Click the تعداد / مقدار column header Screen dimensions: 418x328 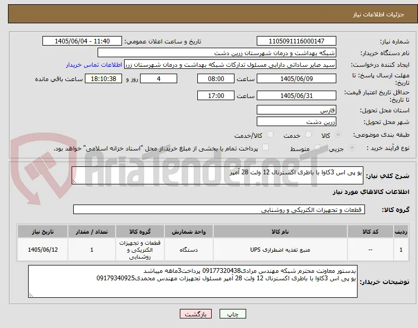point(92,232)
